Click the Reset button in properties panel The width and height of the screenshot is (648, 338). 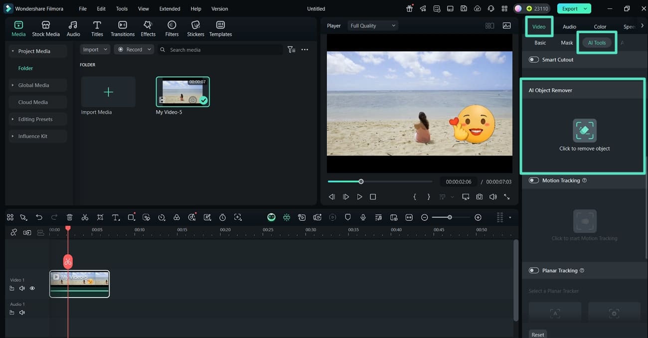coord(537,335)
